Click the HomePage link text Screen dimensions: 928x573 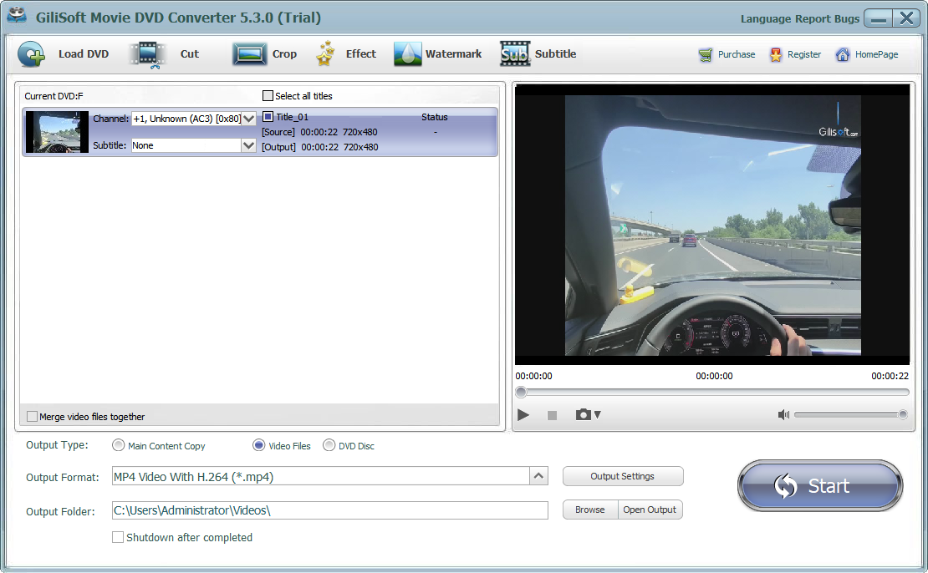click(876, 54)
